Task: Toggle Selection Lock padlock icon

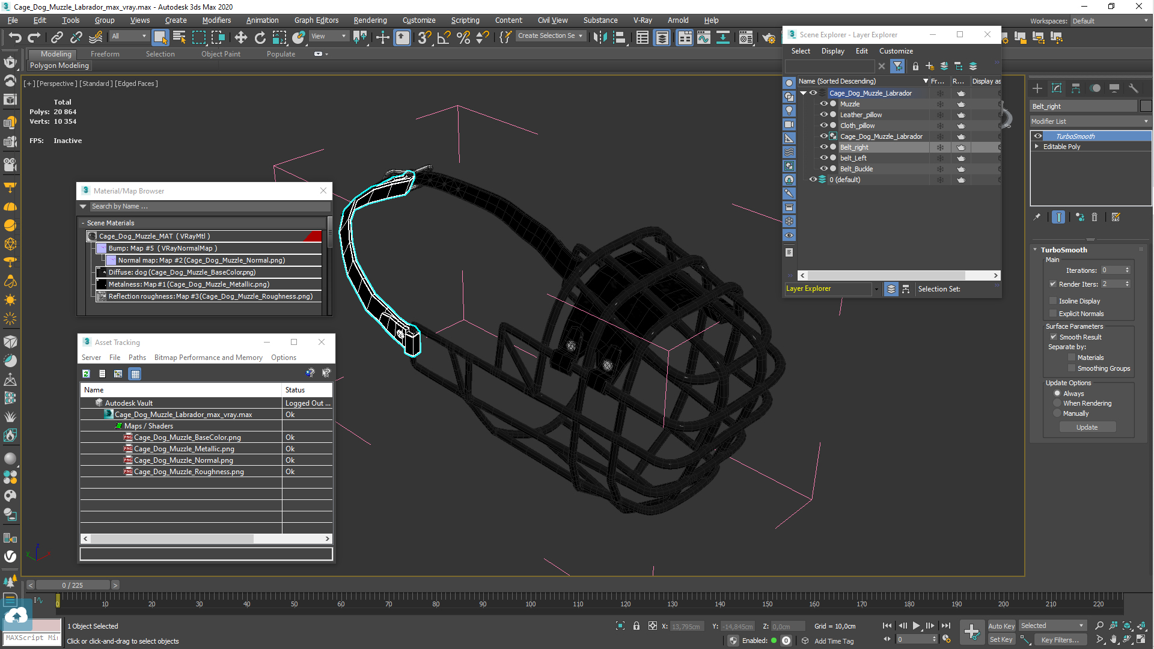Action: click(636, 626)
